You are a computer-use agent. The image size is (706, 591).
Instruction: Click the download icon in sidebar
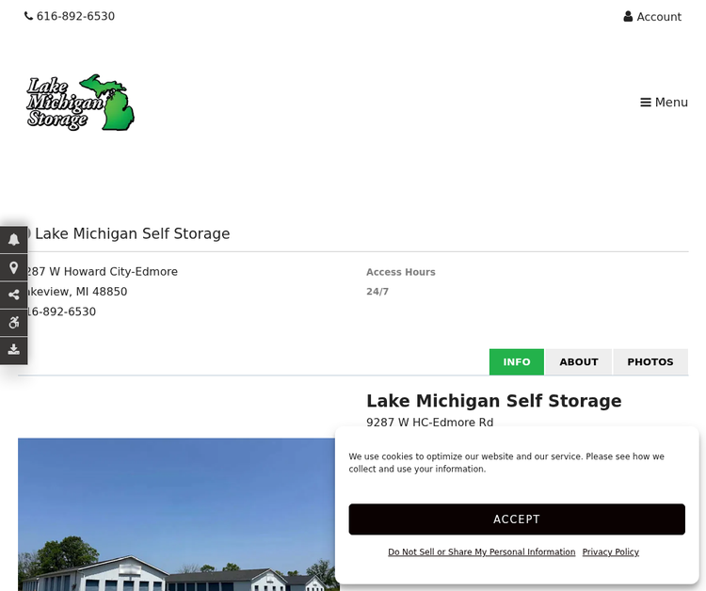[x=13, y=349]
